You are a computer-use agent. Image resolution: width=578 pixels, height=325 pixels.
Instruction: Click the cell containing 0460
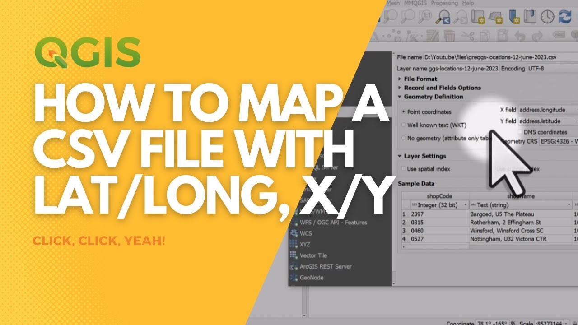439,231
